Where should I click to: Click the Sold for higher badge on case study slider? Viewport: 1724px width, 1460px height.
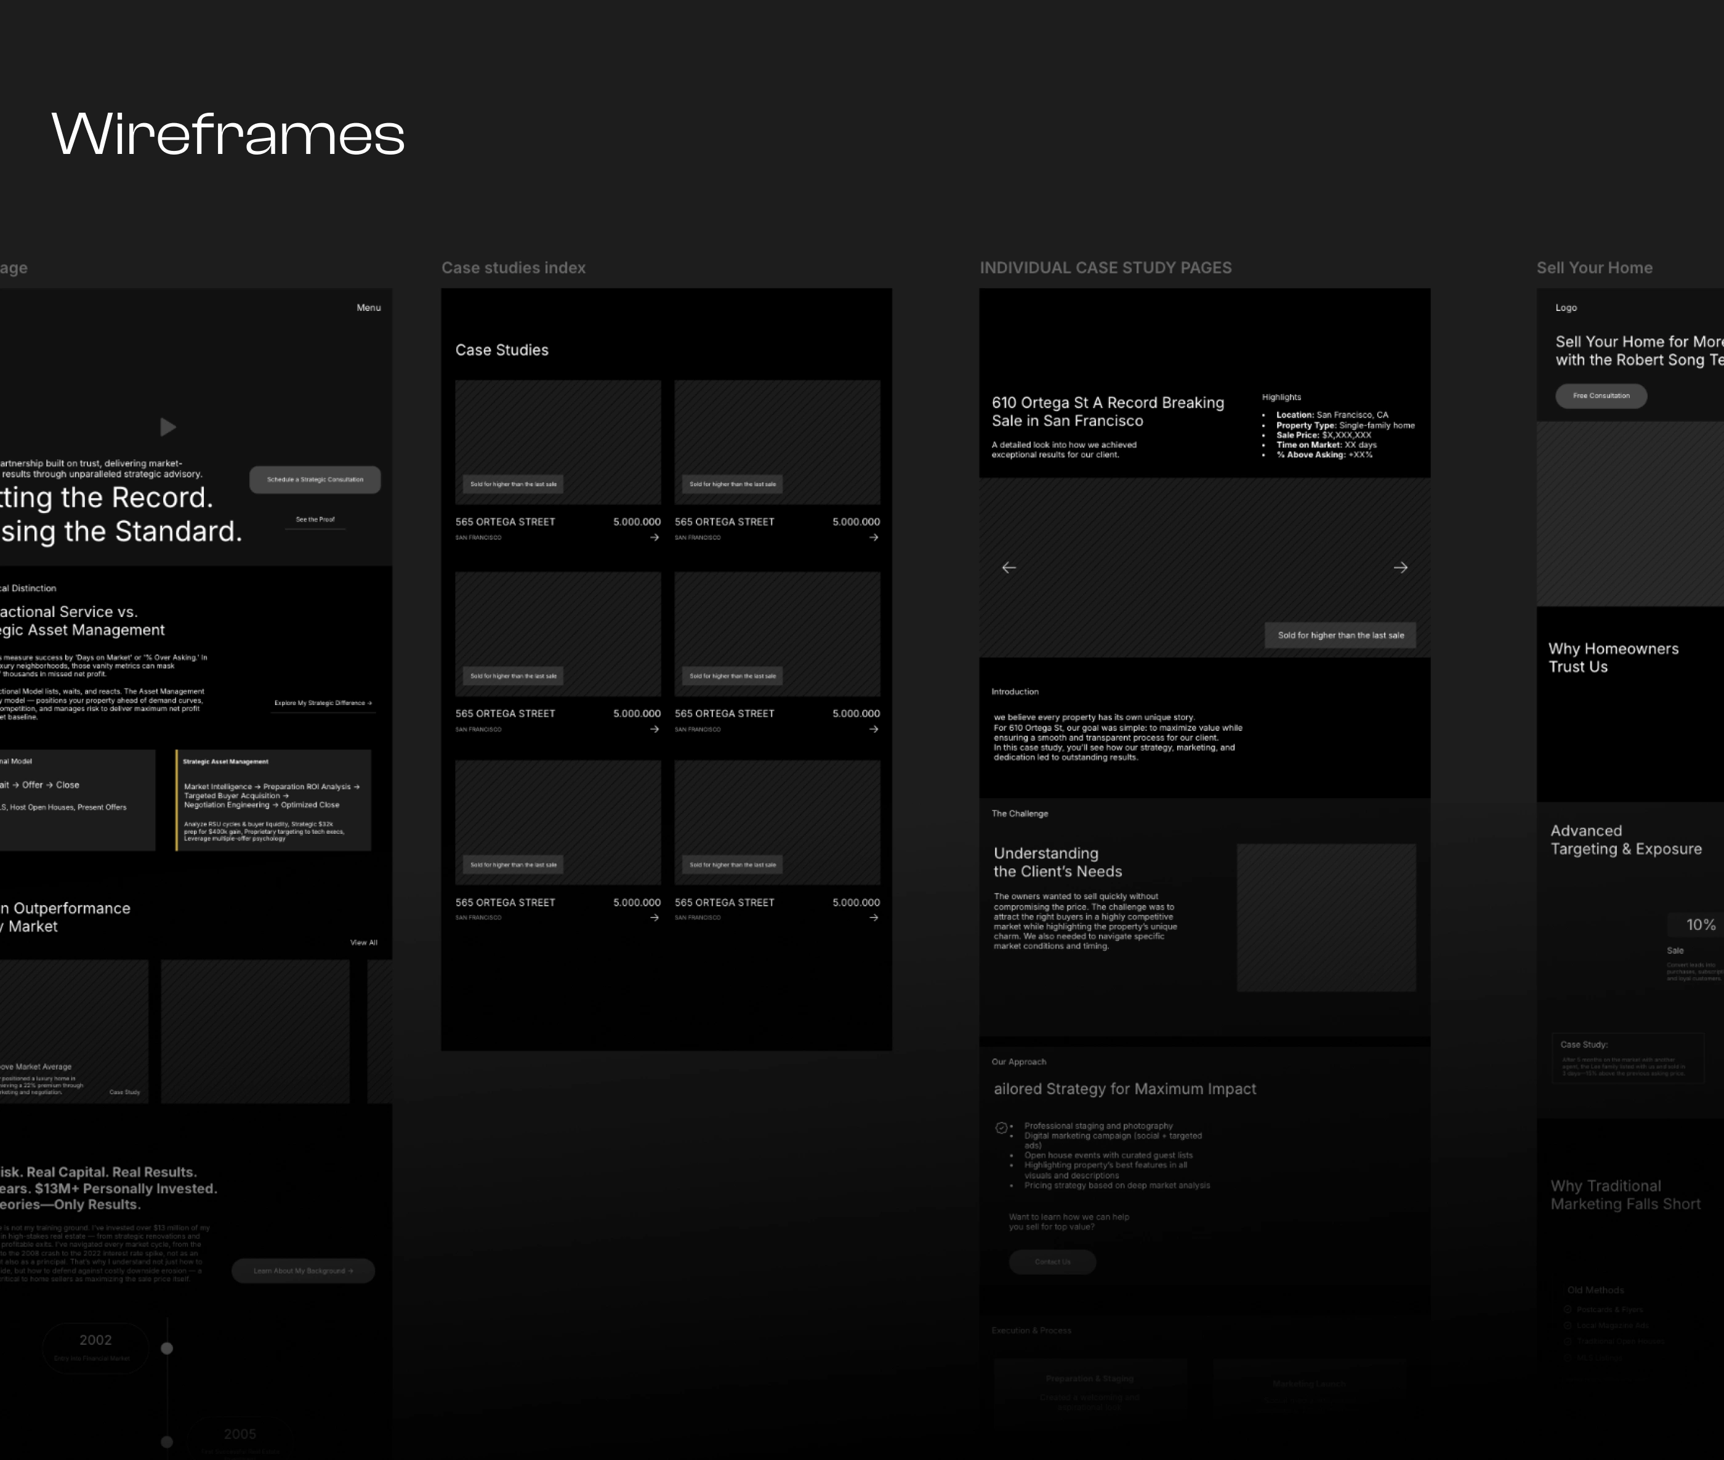click(x=1341, y=635)
